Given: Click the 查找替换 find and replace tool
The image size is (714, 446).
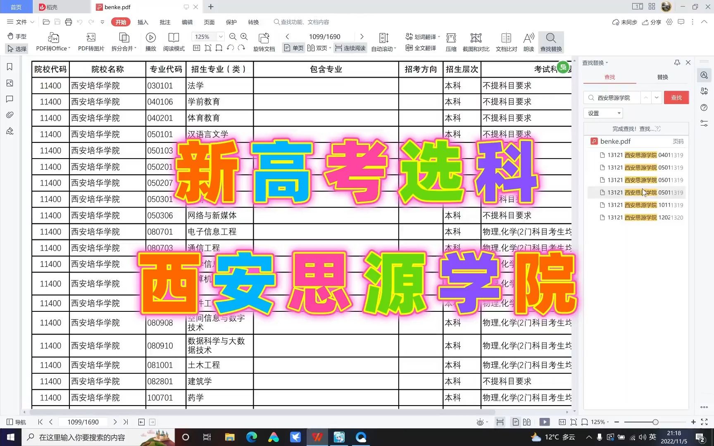Looking at the screenshot, I should click(x=551, y=42).
